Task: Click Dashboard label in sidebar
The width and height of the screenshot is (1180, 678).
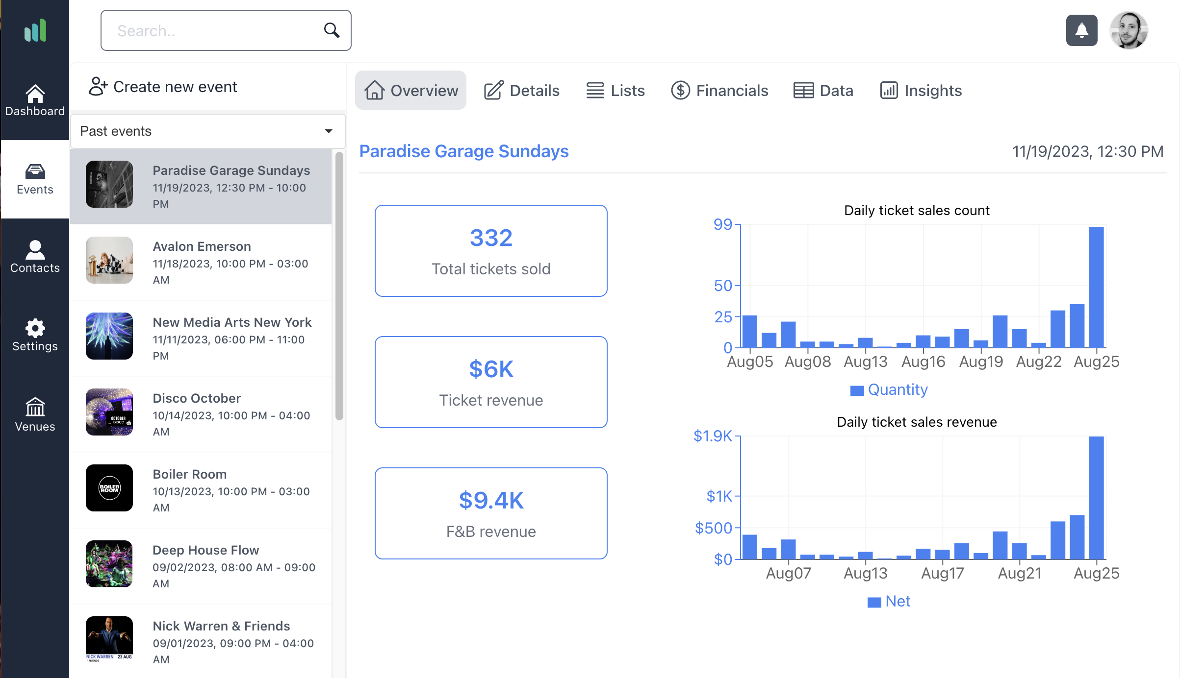Action: (35, 111)
